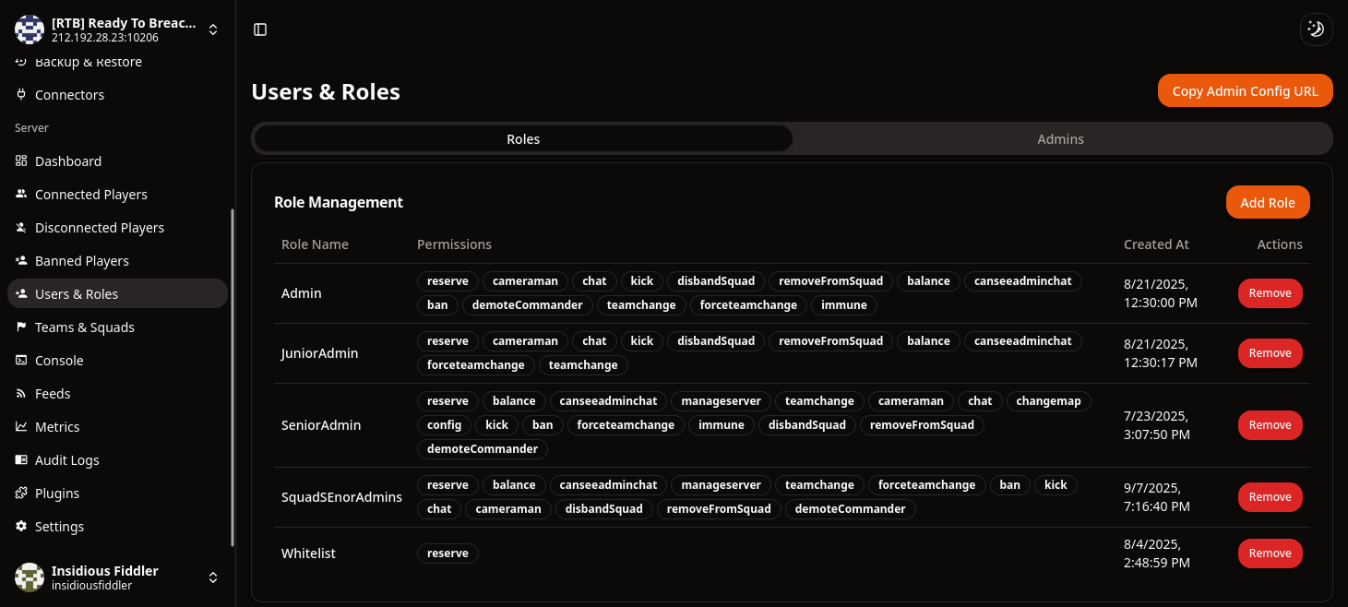This screenshot has width=1348, height=607.
Task: Remove the Whitelist role
Action: coord(1270,553)
